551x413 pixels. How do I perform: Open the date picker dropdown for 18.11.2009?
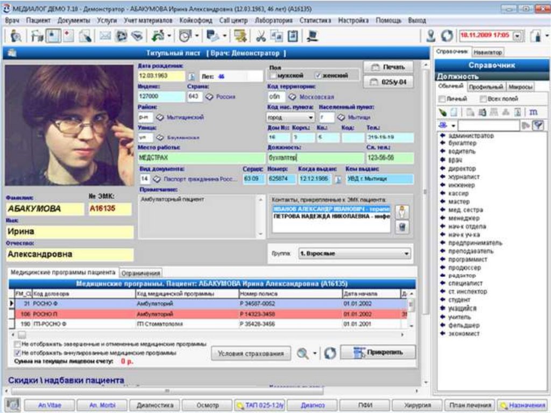517,36
